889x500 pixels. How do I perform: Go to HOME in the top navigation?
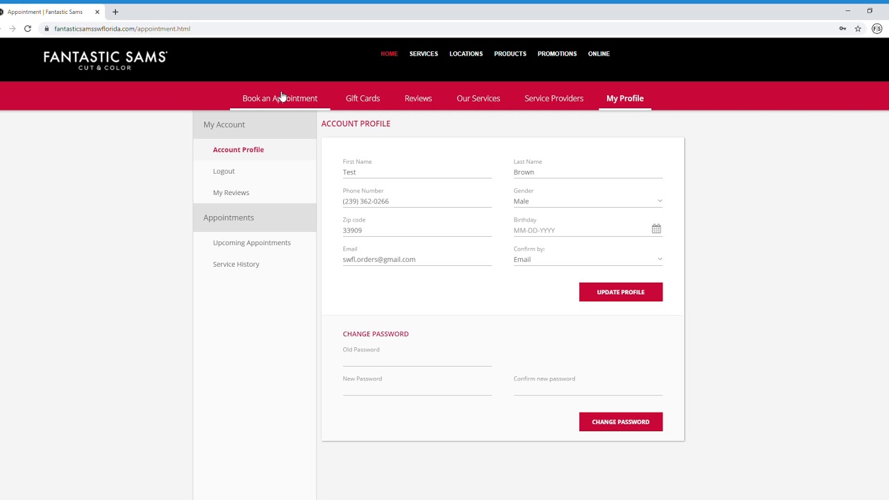tap(389, 53)
